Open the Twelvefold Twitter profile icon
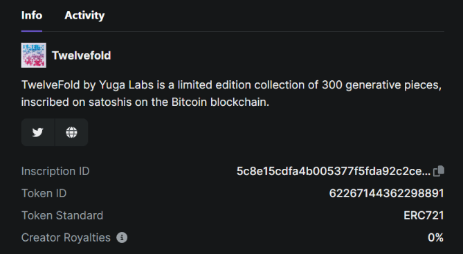 [38, 132]
